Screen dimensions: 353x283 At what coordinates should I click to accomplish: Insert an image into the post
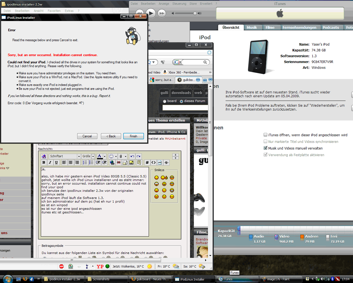tap(131, 163)
